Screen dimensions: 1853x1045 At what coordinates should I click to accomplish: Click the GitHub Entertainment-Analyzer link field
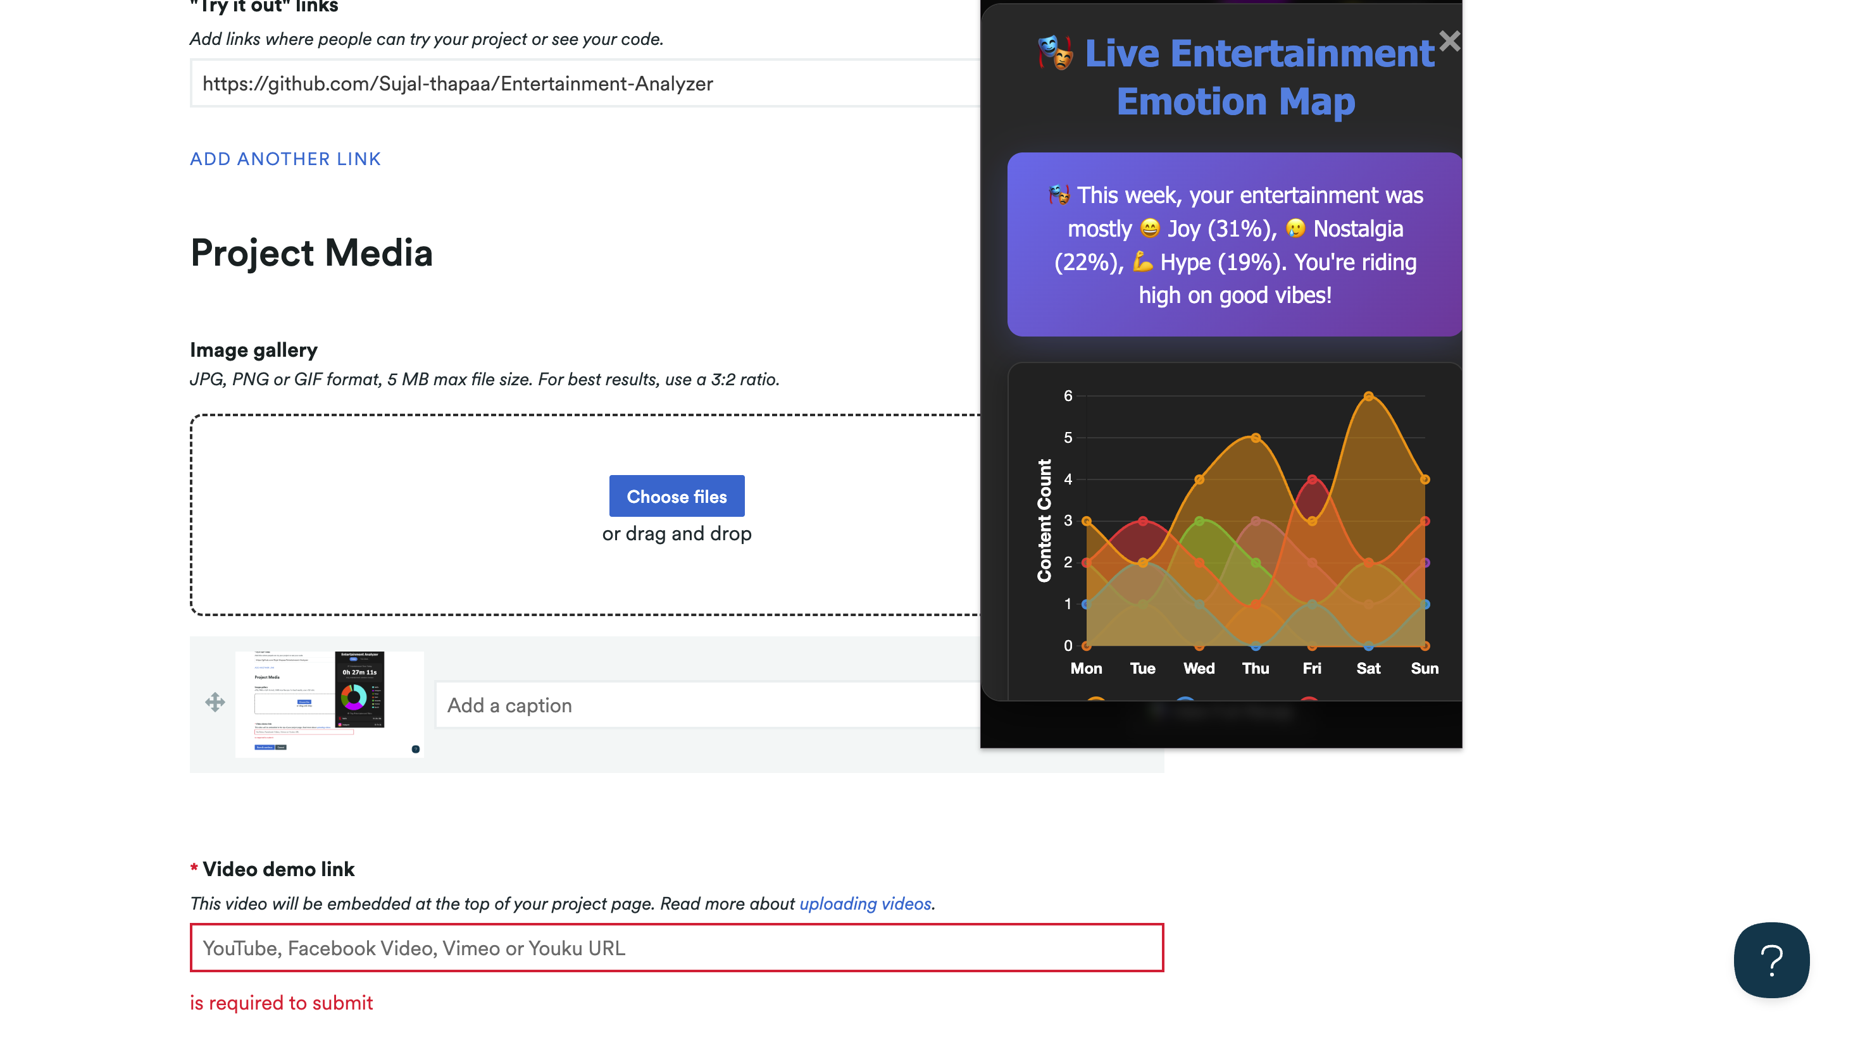pos(584,83)
